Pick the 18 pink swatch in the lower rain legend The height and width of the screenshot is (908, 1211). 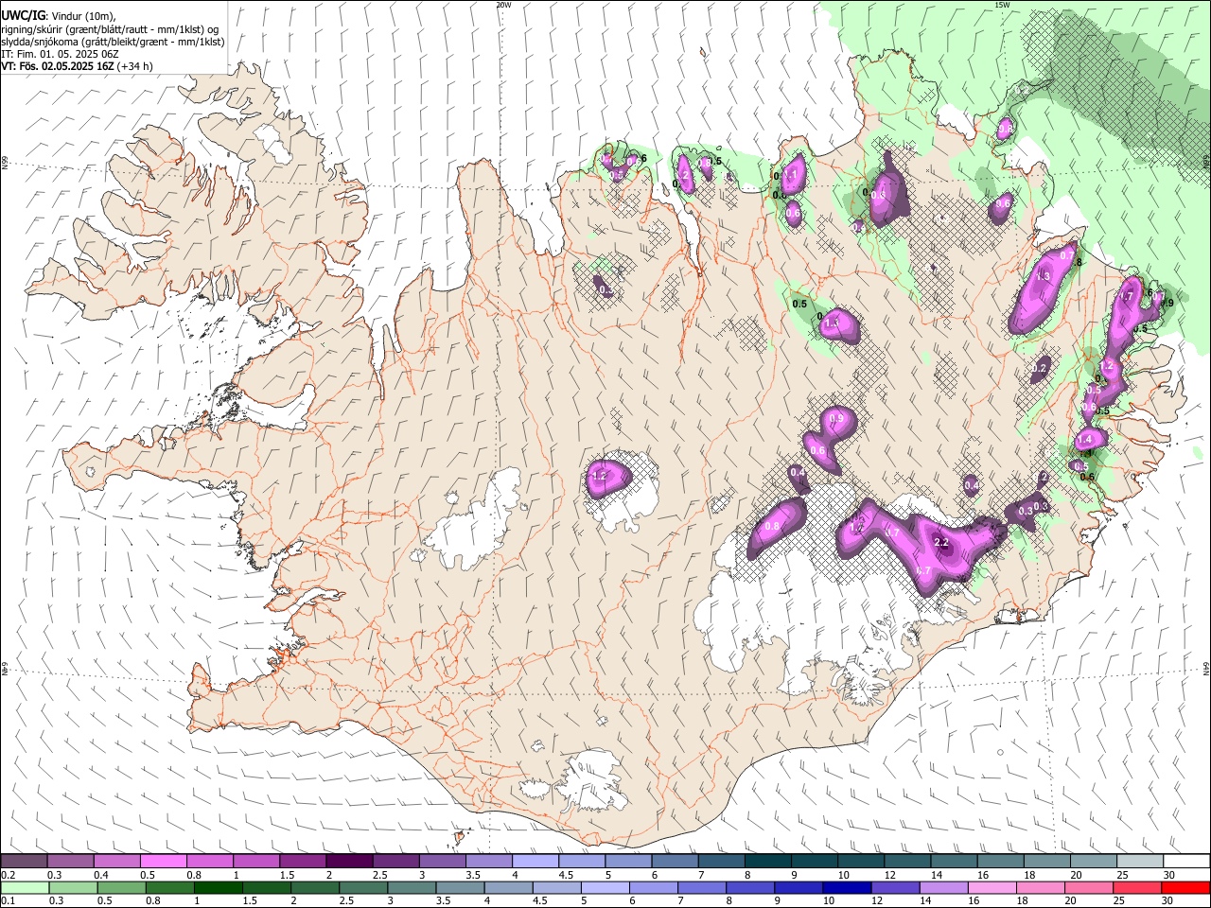[1039, 887]
